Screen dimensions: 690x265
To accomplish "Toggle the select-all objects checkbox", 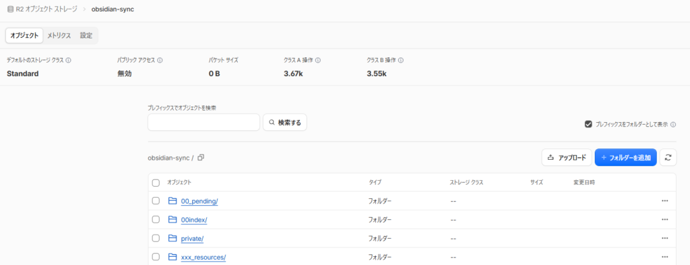I will (156, 183).
